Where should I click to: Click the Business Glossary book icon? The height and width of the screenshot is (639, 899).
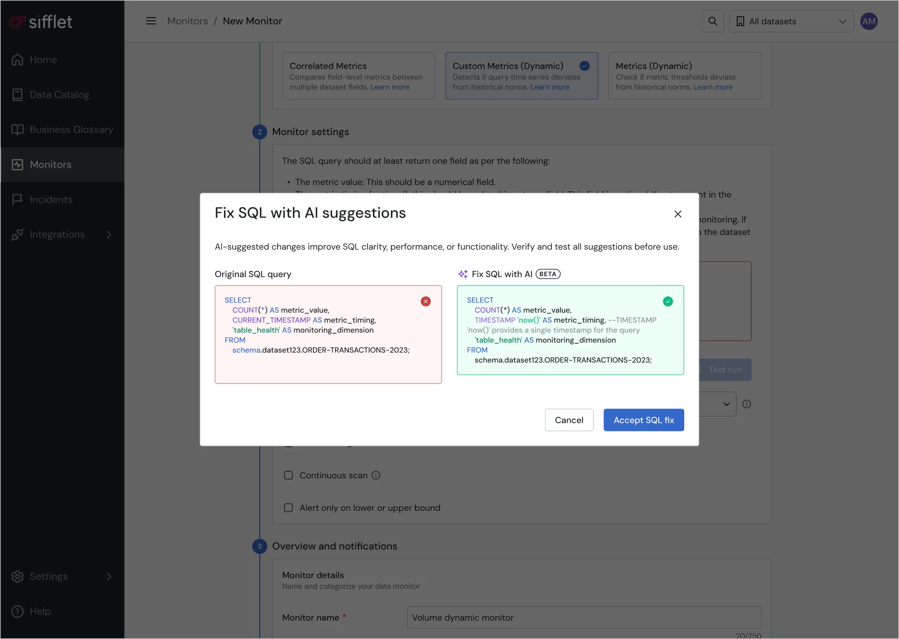point(17,129)
